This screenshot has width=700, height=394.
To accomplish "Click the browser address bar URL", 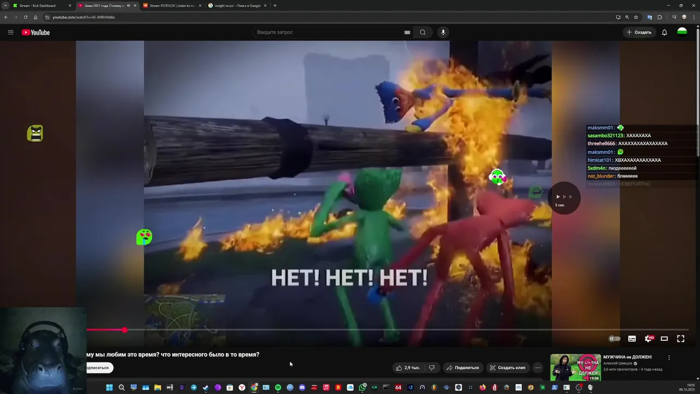I will tap(84, 17).
